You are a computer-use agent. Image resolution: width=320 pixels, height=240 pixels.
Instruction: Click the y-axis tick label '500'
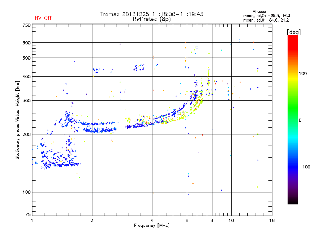point(26,58)
